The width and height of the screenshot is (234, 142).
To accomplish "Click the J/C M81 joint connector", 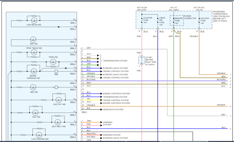I will 142,60.
